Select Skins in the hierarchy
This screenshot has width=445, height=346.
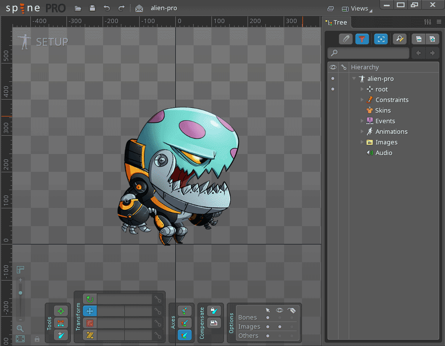click(x=383, y=111)
